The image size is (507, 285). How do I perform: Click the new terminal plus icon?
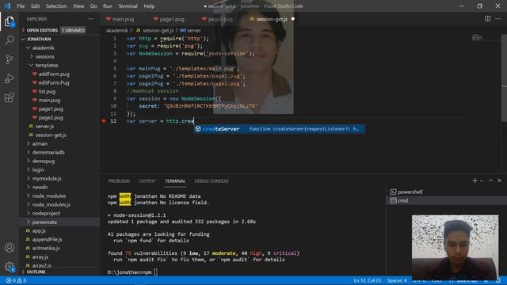pos(475,180)
